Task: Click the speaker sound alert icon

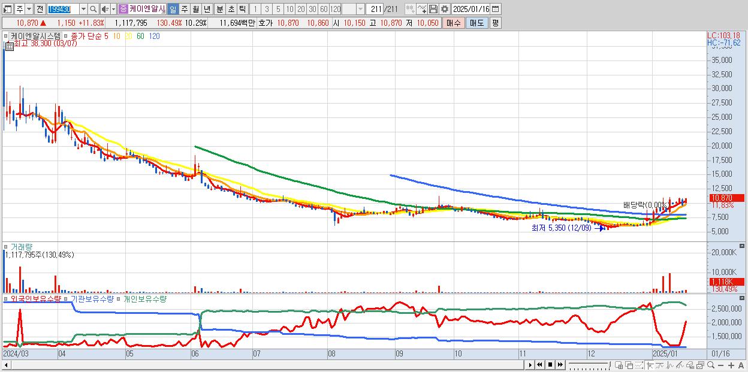Action: 105,9
